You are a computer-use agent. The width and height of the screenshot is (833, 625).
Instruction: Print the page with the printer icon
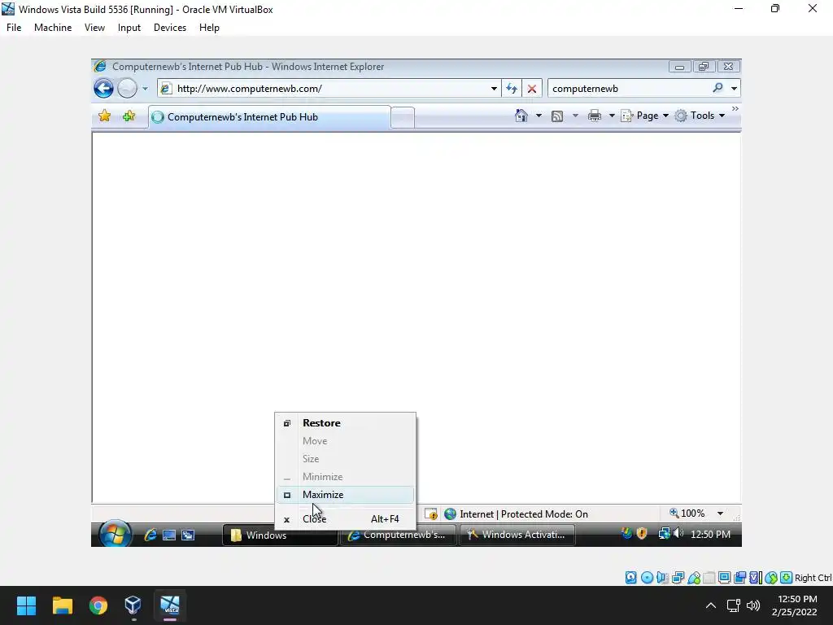tap(595, 116)
